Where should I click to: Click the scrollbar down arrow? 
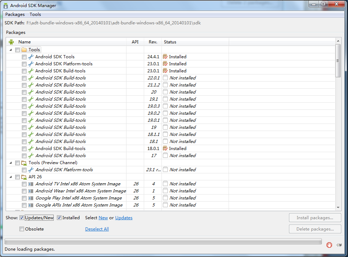tap(338, 207)
